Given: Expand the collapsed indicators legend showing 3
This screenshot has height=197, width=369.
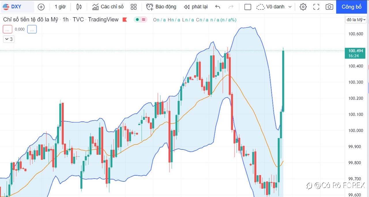Looking at the screenshot, I should click(x=9, y=39).
